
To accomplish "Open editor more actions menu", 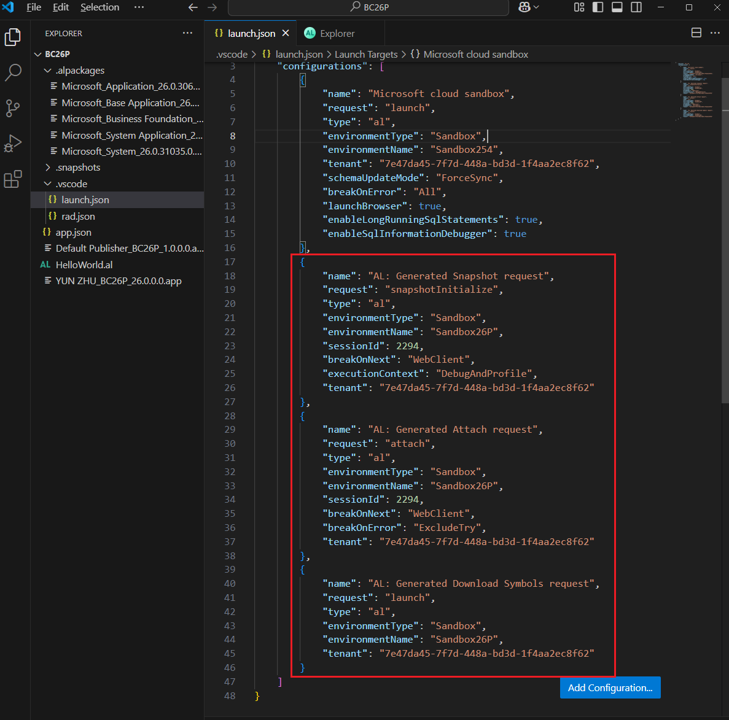I will (714, 31).
